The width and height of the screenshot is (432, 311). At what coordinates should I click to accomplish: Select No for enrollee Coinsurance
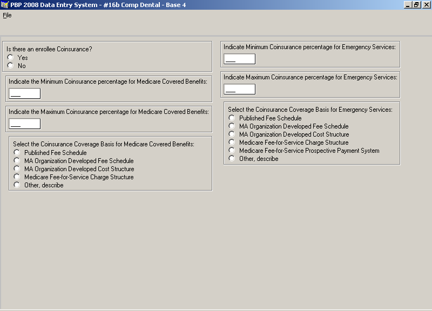[10, 65]
